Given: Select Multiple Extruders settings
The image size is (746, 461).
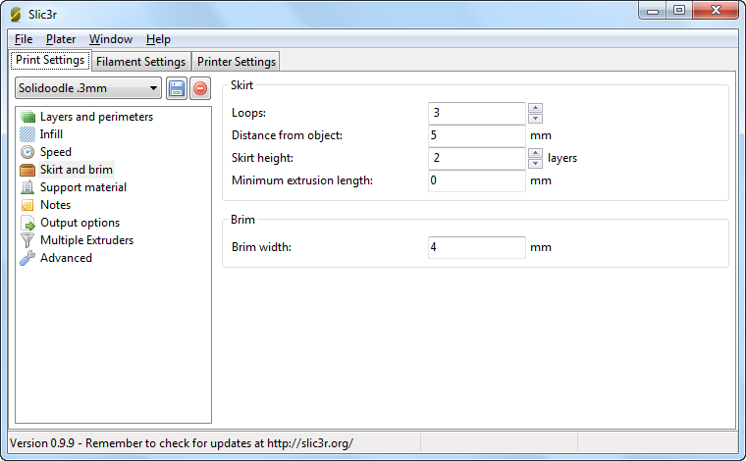Looking at the screenshot, I should coord(86,240).
